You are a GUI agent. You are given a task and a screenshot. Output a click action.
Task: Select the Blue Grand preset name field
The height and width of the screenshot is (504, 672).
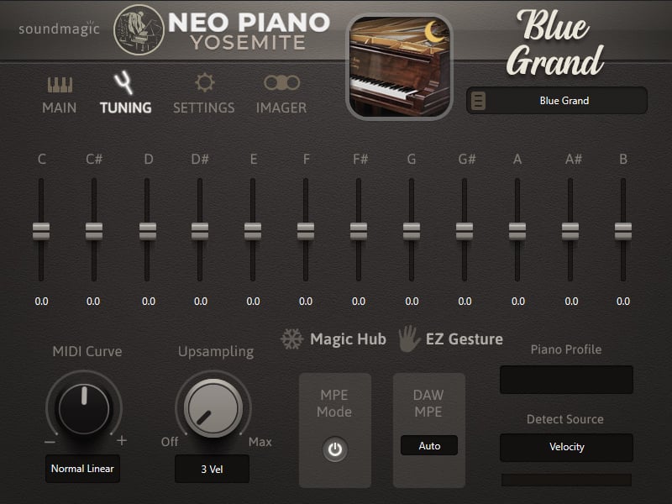point(564,101)
